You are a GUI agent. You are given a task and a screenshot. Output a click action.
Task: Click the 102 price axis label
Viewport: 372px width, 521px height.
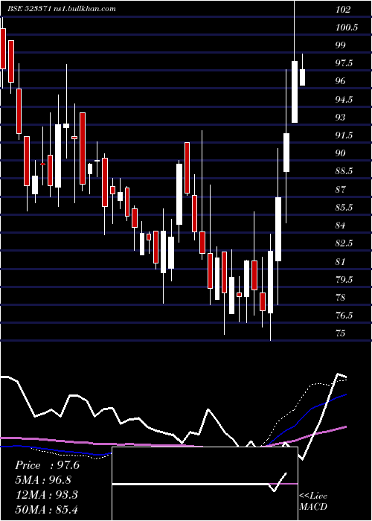click(x=343, y=10)
